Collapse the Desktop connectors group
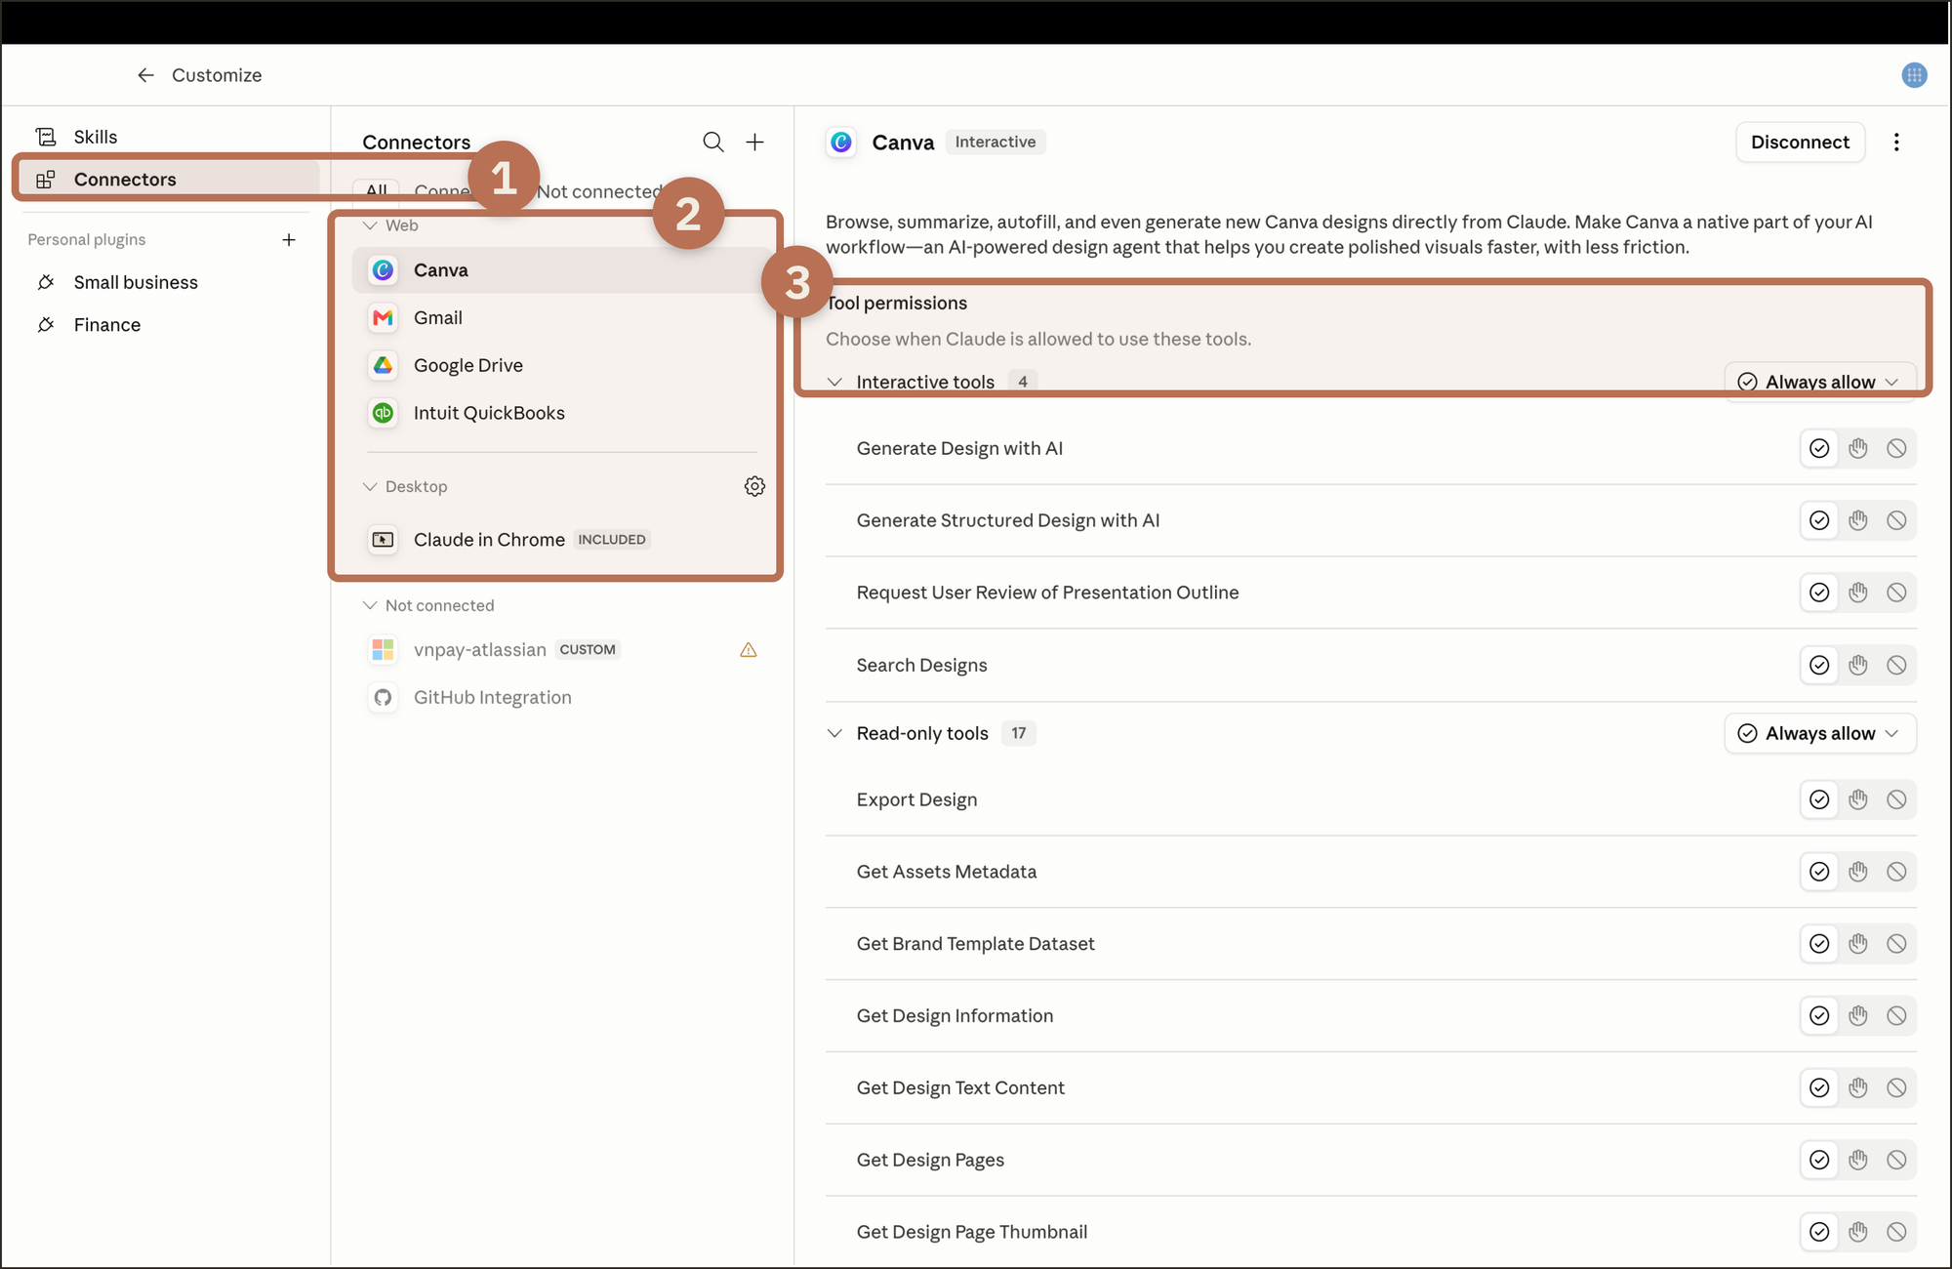 point(370,486)
